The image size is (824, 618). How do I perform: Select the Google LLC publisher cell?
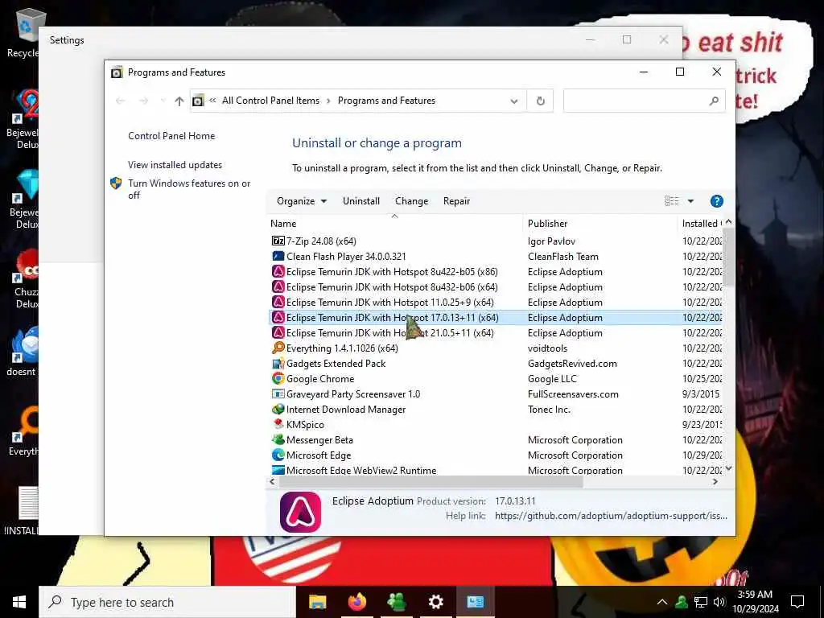(552, 379)
